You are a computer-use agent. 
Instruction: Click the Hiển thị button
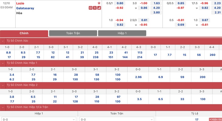(215, 119)
